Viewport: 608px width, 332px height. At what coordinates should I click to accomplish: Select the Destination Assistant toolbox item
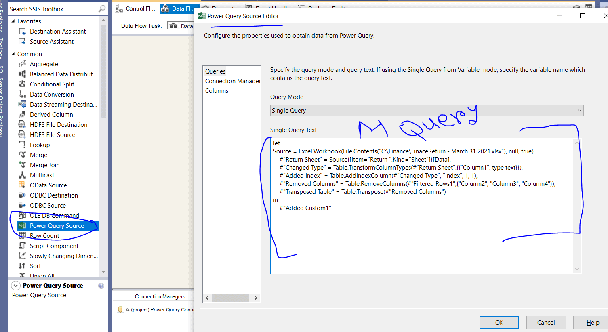pyautogui.click(x=58, y=32)
